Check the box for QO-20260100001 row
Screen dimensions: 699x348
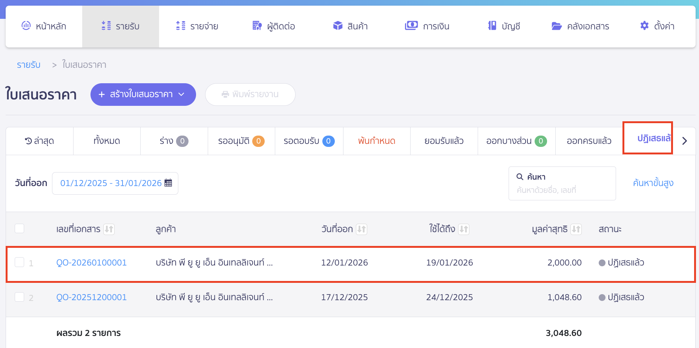coord(19,262)
